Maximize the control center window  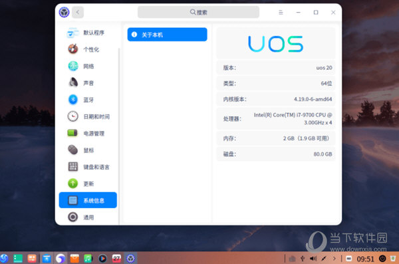(x=316, y=12)
